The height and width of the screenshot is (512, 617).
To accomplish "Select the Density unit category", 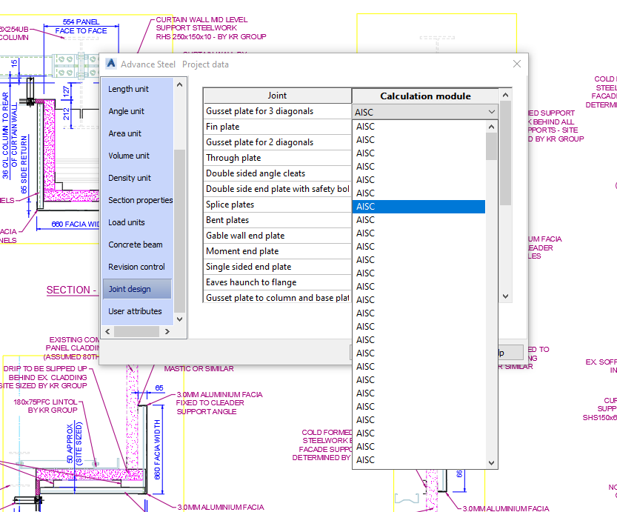I will [135, 178].
